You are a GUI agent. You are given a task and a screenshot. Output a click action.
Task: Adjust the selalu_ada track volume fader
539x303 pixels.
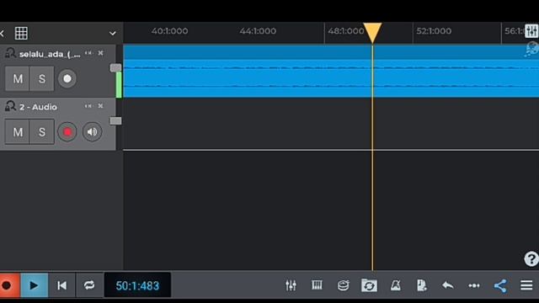tap(115, 67)
